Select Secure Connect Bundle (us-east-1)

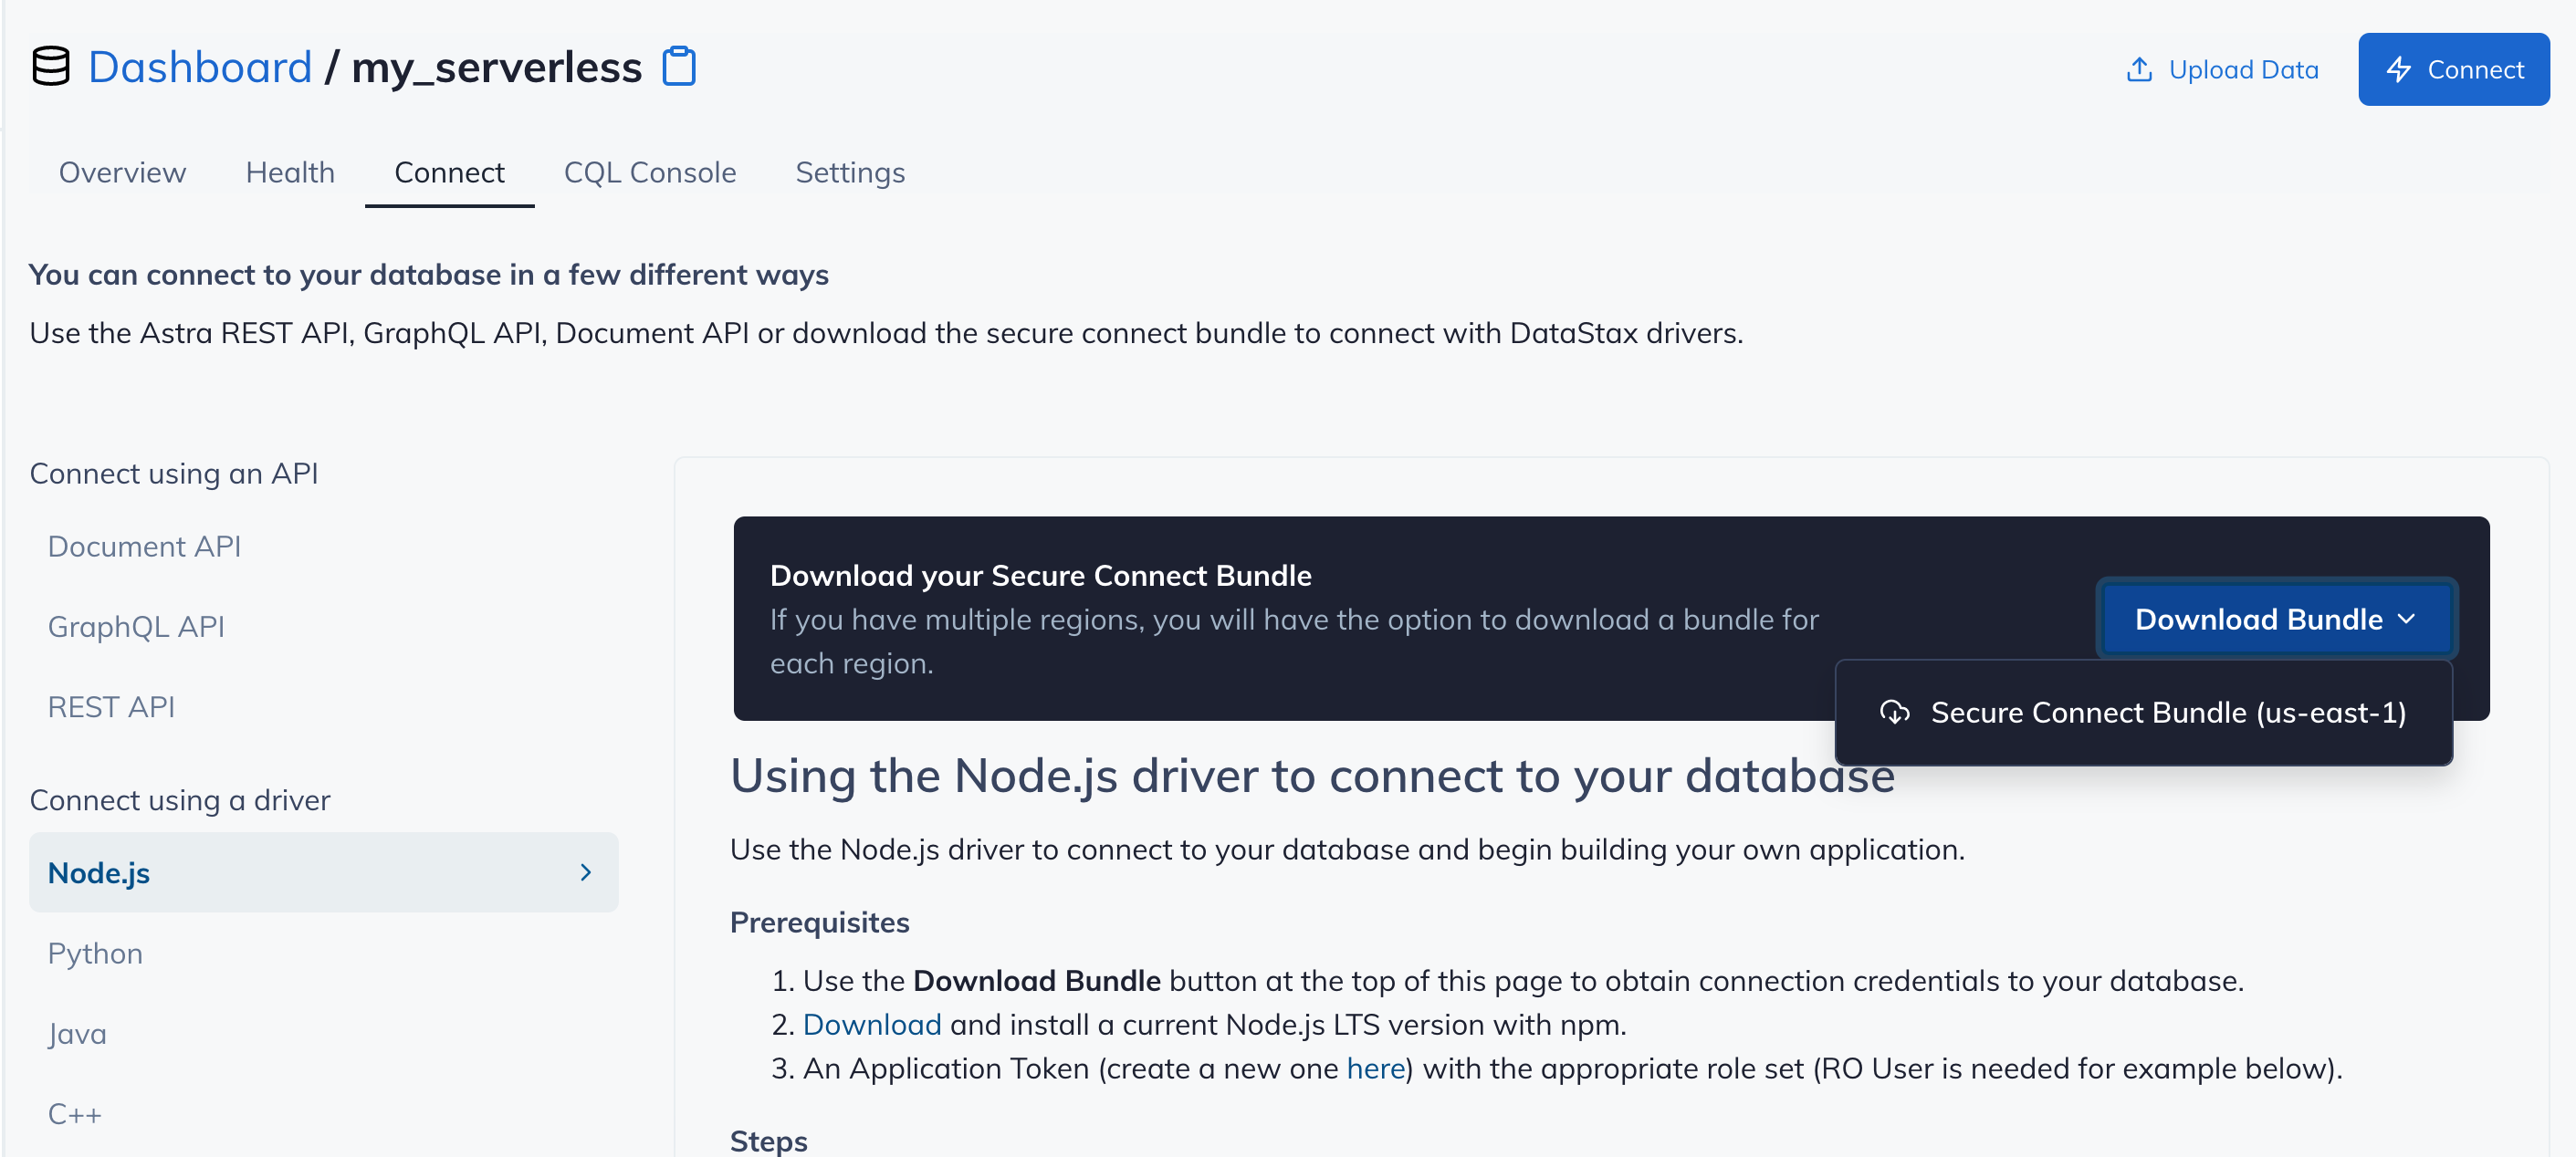coord(2143,713)
